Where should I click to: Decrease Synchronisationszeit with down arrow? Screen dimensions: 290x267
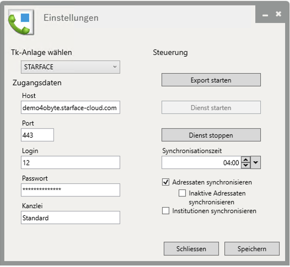pyautogui.click(x=245, y=165)
